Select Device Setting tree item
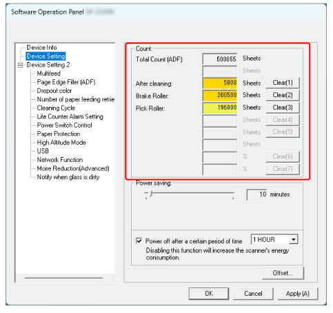The image size is (333, 313). tap(46, 57)
